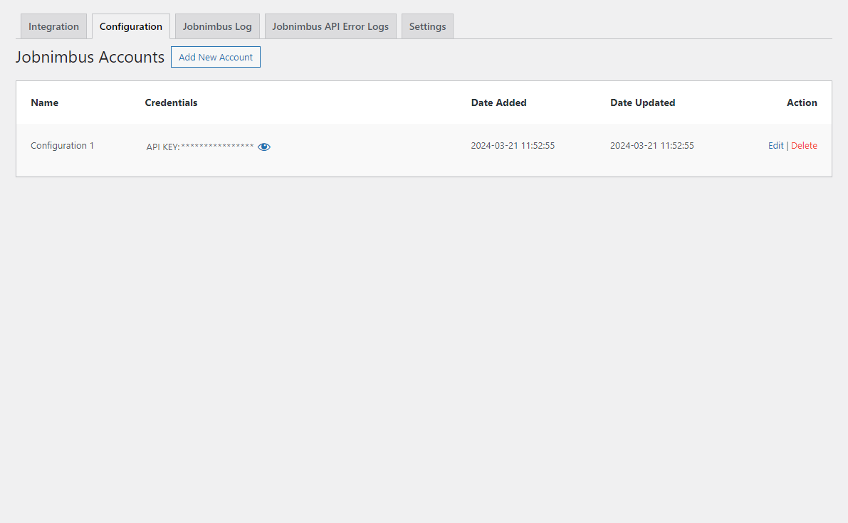The width and height of the screenshot is (848, 523).
Task: Open the Jobnimbus Log tab
Action: (217, 26)
